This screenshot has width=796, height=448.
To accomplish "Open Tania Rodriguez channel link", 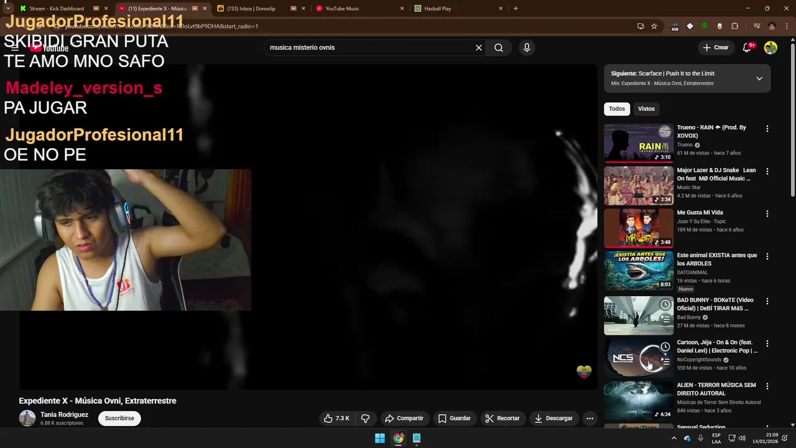I will (64, 414).
